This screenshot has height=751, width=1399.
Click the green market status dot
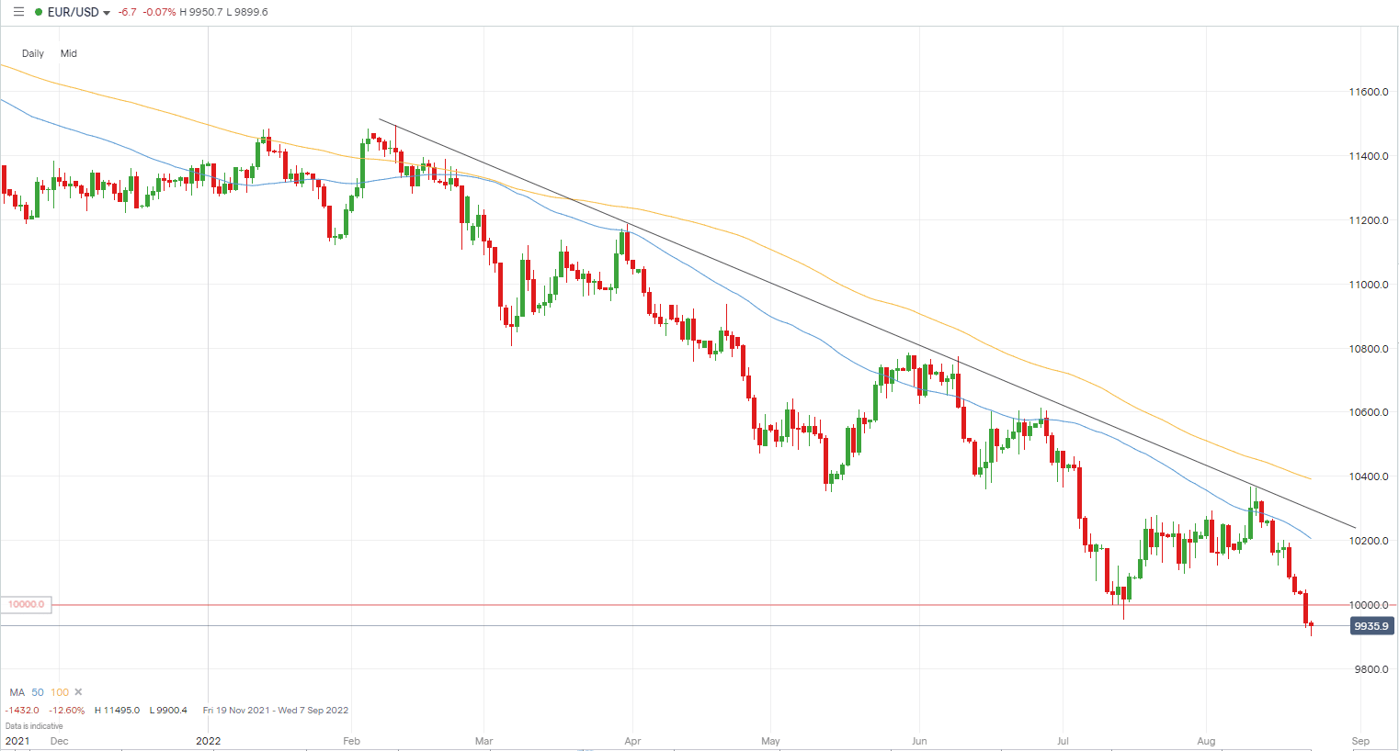point(39,12)
